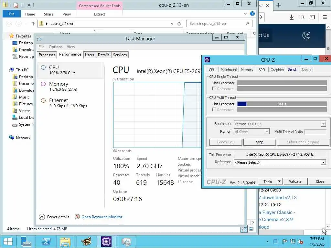Switch to Task Manager taskbar icon

click(126, 242)
